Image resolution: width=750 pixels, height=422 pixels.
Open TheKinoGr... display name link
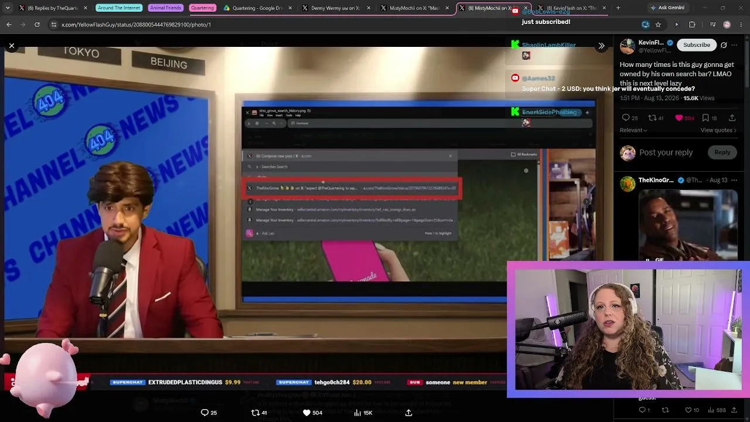click(656, 180)
